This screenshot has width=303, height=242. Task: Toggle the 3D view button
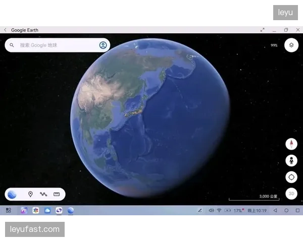pyautogui.click(x=291, y=194)
